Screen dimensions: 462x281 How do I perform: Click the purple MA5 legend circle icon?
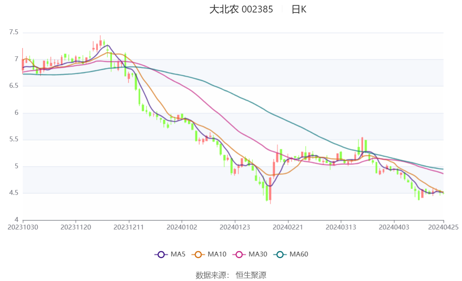point(161,254)
